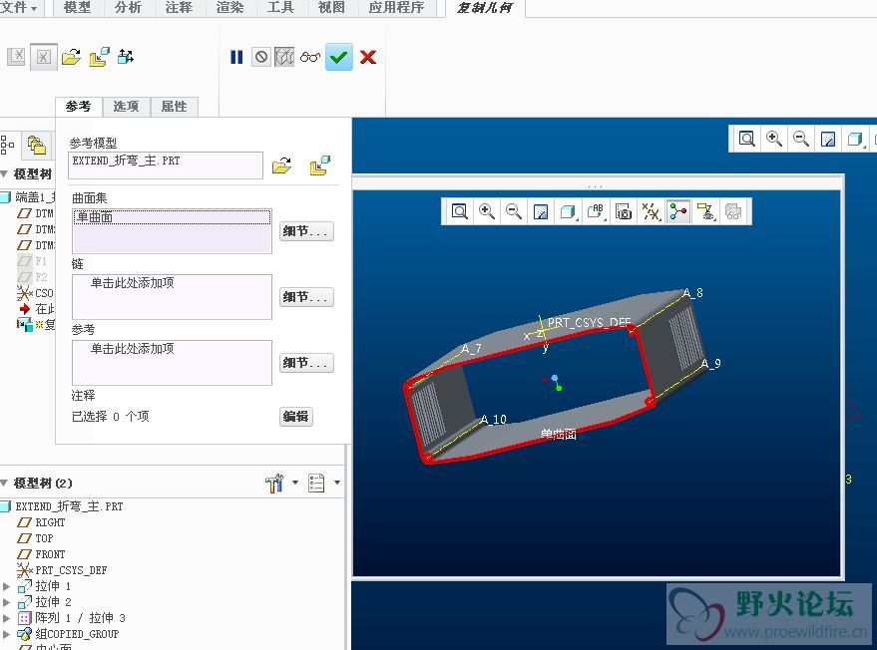Screen dimensions: 877x650
Task: Switch to the 选项 tab
Action: coord(126,107)
